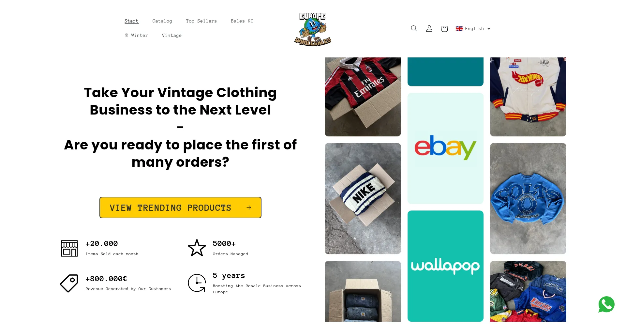Click the price tag icon beside +800.000€
The width and height of the screenshot is (626, 324).
(x=69, y=283)
